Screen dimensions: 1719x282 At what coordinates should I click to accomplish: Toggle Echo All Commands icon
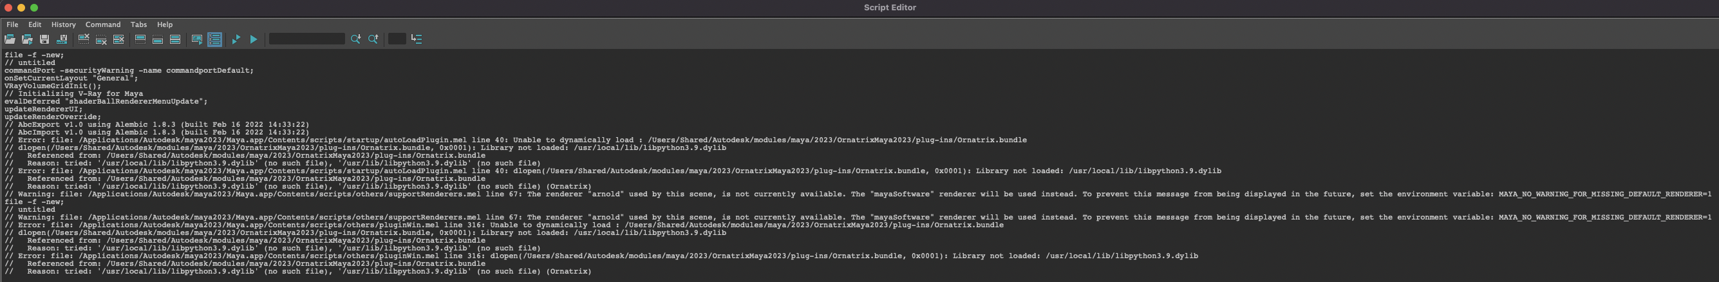pos(197,39)
